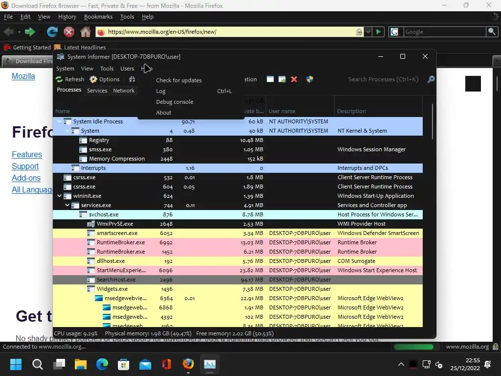Click the shield administrator icon
The image size is (501, 376).
point(310,79)
